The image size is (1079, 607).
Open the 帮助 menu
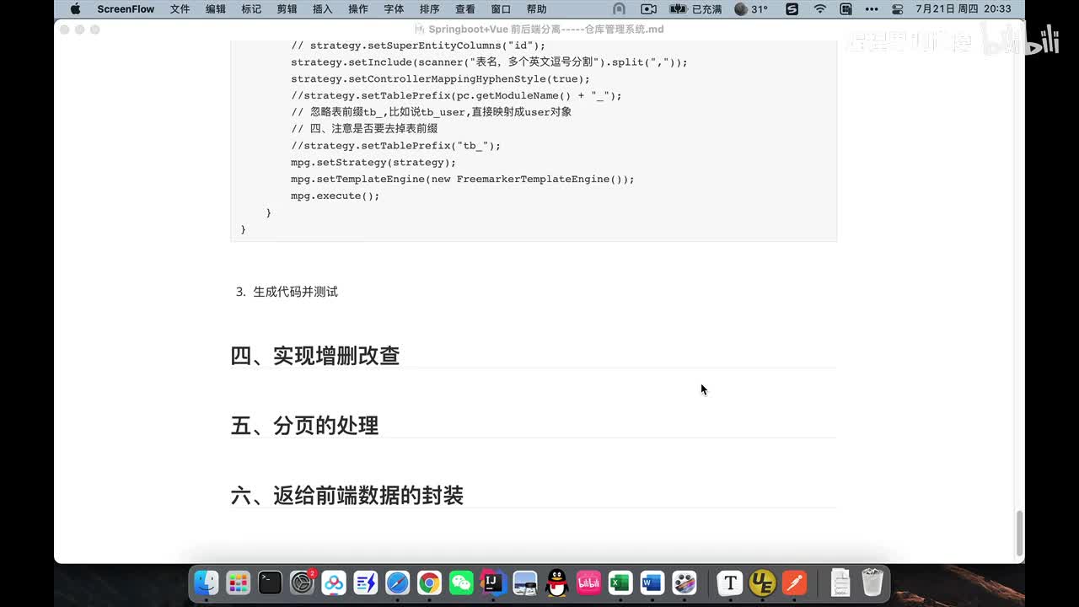pos(536,9)
